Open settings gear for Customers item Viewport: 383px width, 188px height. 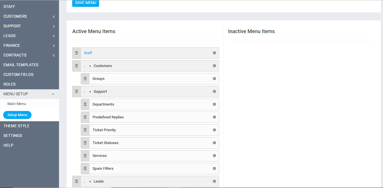[x=214, y=66]
